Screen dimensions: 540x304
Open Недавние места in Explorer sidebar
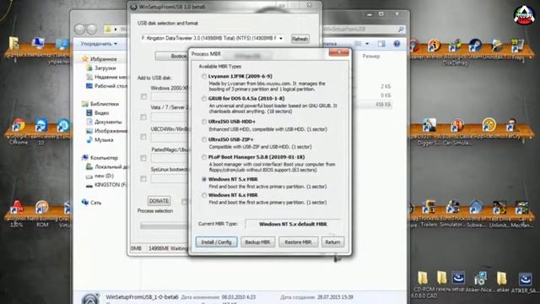[x=107, y=77]
